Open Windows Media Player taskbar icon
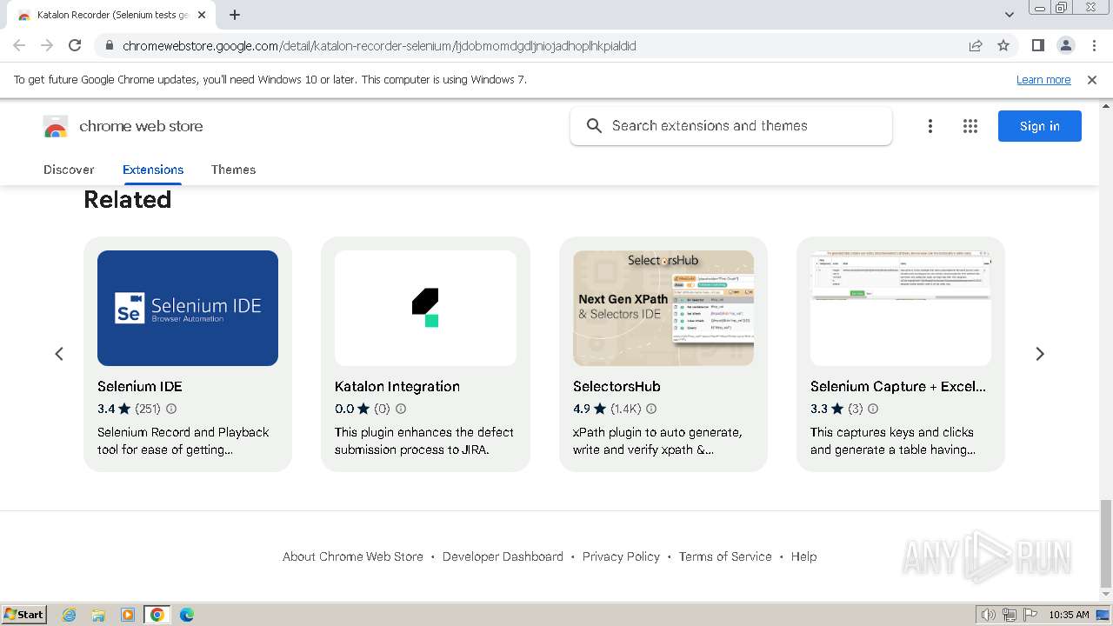The width and height of the screenshot is (1113, 626). coord(128,615)
